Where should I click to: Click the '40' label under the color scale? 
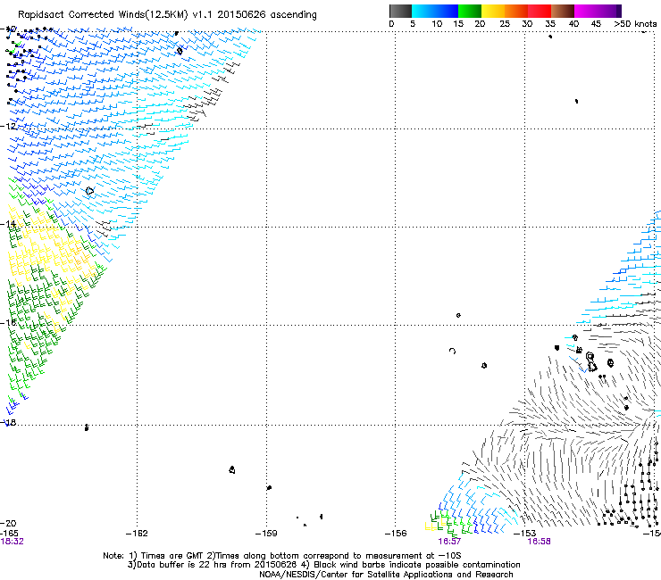[x=573, y=24]
